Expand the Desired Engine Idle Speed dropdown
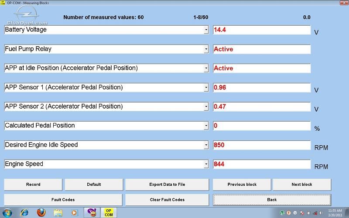Image resolution: width=349 pixels, height=218 pixels. (x=206, y=145)
